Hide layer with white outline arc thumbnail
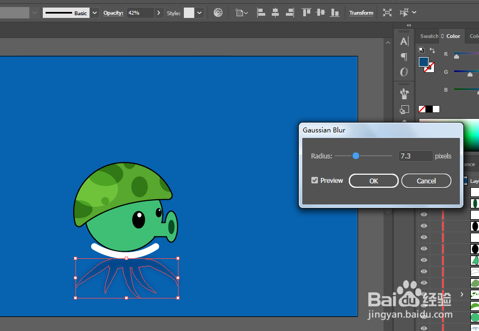The height and width of the screenshot is (331, 479). pyautogui.click(x=424, y=271)
